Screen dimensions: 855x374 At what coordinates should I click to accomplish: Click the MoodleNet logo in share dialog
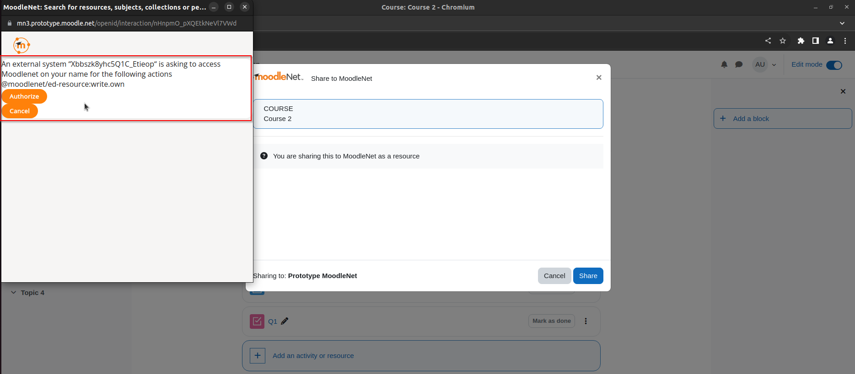click(279, 77)
